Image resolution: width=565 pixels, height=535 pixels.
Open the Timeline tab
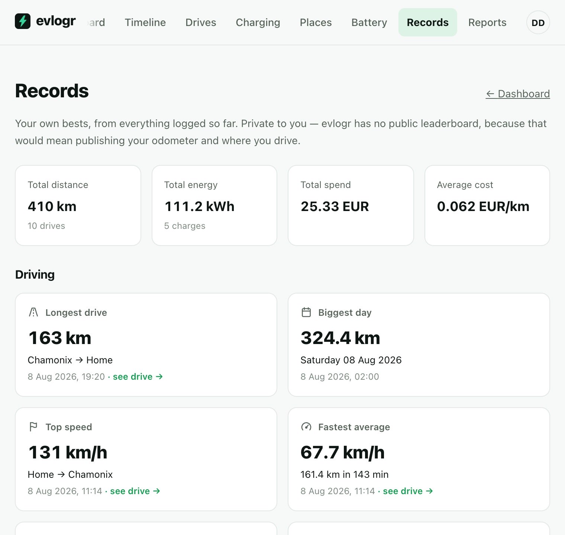(x=145, y=22)
